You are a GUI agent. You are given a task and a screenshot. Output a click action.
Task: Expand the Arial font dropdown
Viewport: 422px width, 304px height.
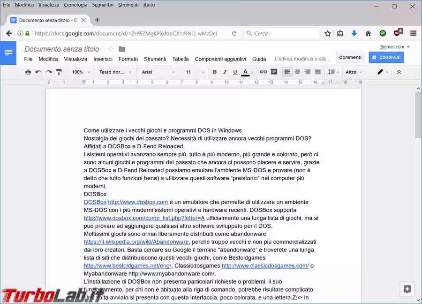pyautogui.click(x=158, y=72)
